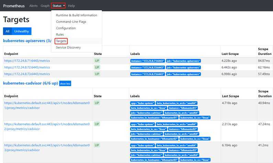Toggle the Status dropdown menu
This screenshot has height=163, width=273.
pyautogui.click(x=59, y=6)
